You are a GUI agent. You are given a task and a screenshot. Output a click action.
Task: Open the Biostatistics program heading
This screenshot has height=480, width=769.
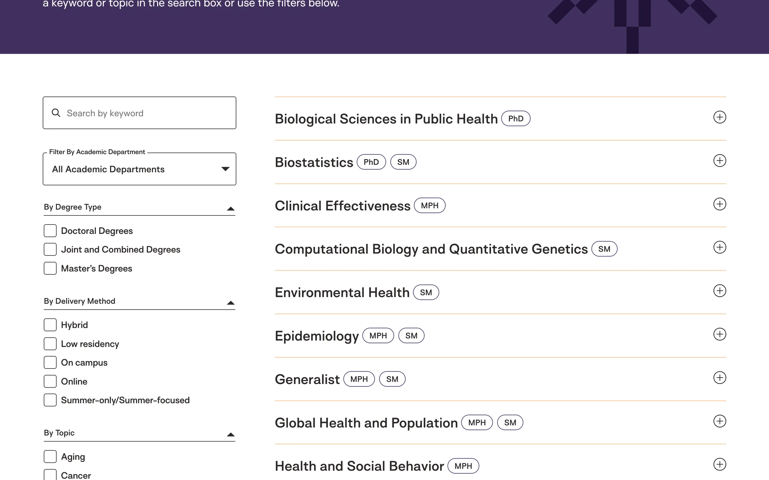click(x=314, y=162)
